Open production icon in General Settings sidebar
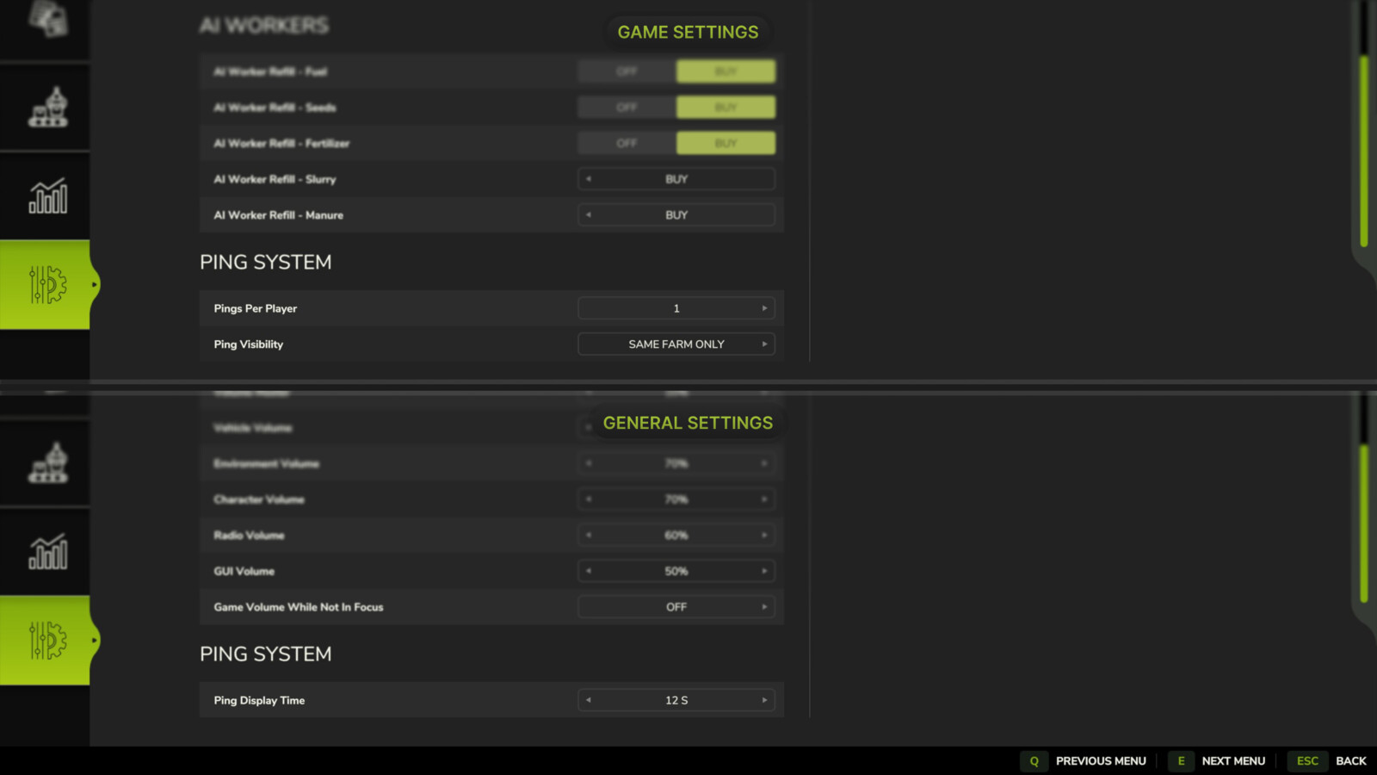Screen dimensions: 1377x775 coord(47,463)
